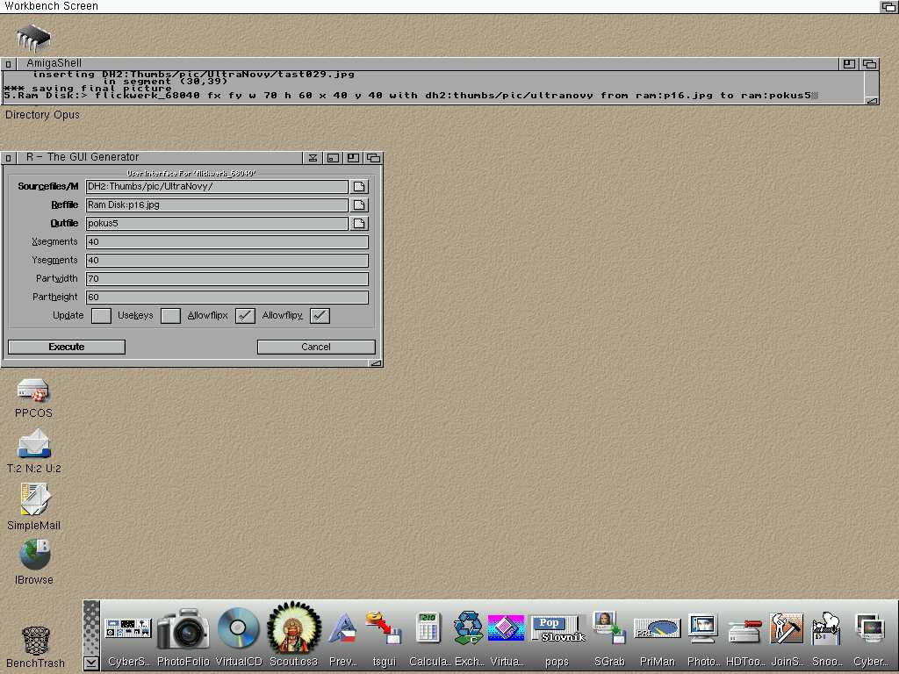
Task: Click the Reffile file browse button
Action: (359, 205)
